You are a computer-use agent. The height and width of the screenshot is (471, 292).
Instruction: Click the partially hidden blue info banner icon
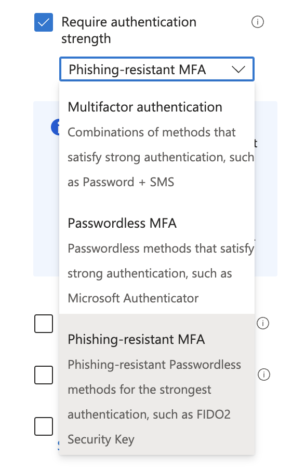pos(55,127)
